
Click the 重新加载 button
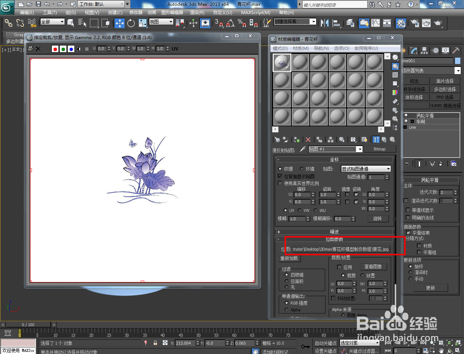290,258
